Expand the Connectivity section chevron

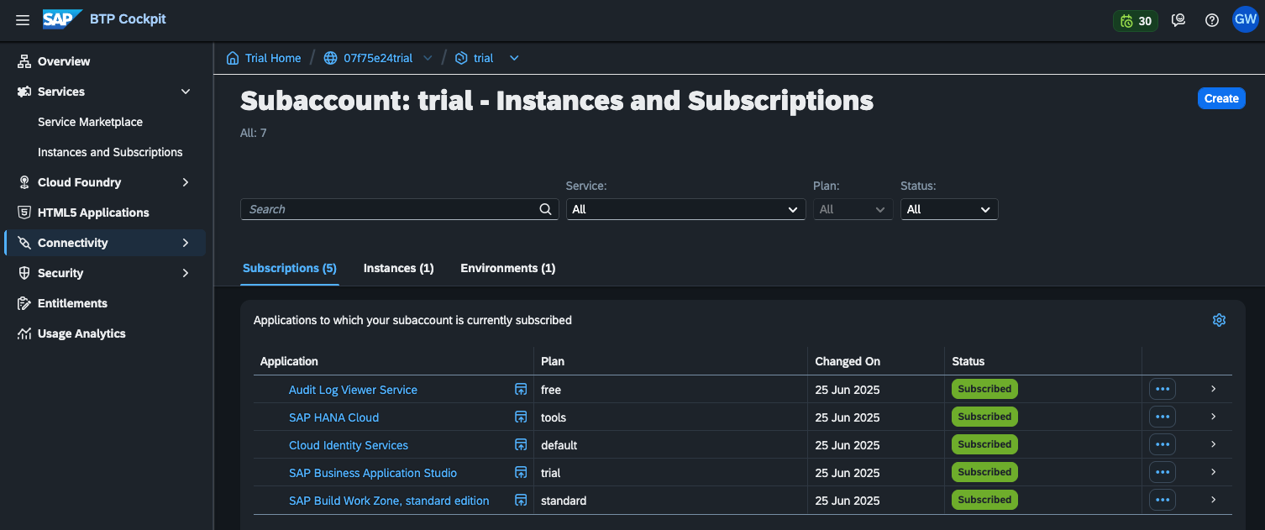click(186, 243)
